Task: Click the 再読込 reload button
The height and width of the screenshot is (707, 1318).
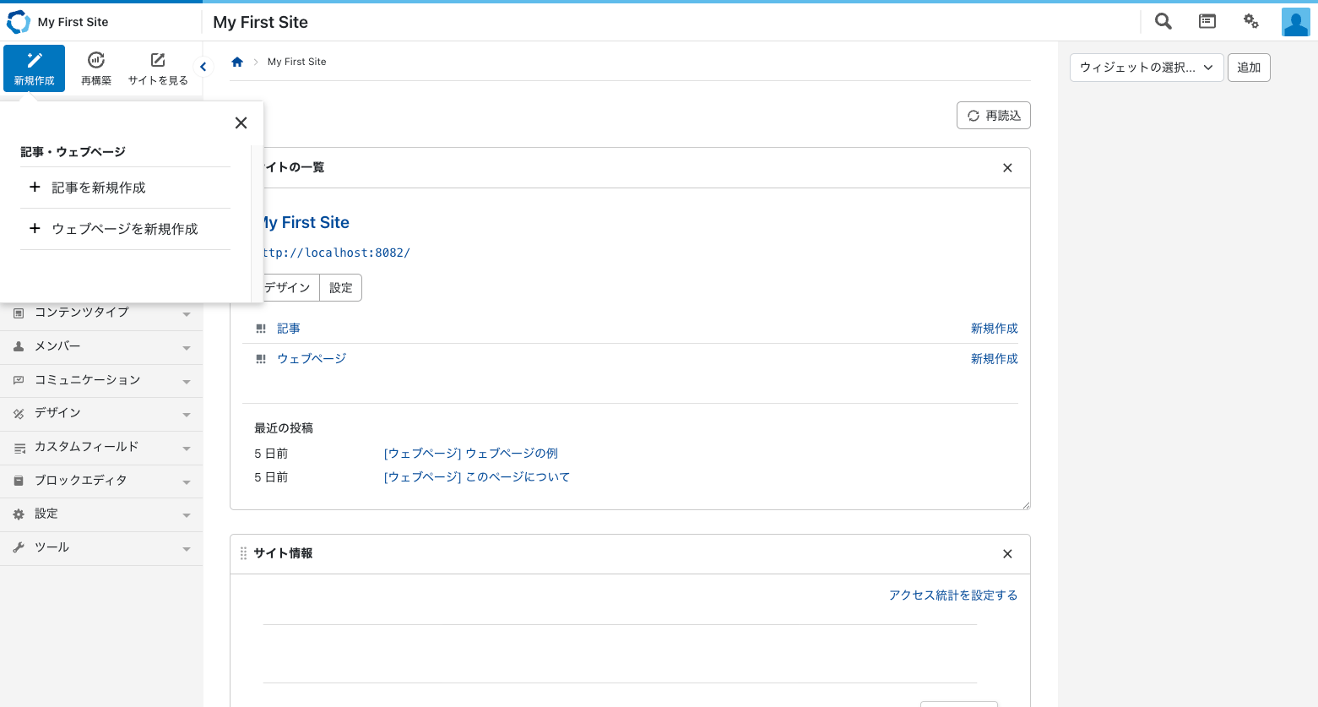Action: click(x=994, y=116)
